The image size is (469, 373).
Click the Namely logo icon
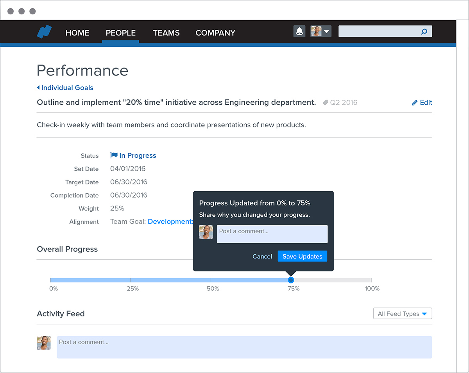click(x=45, y=32)
